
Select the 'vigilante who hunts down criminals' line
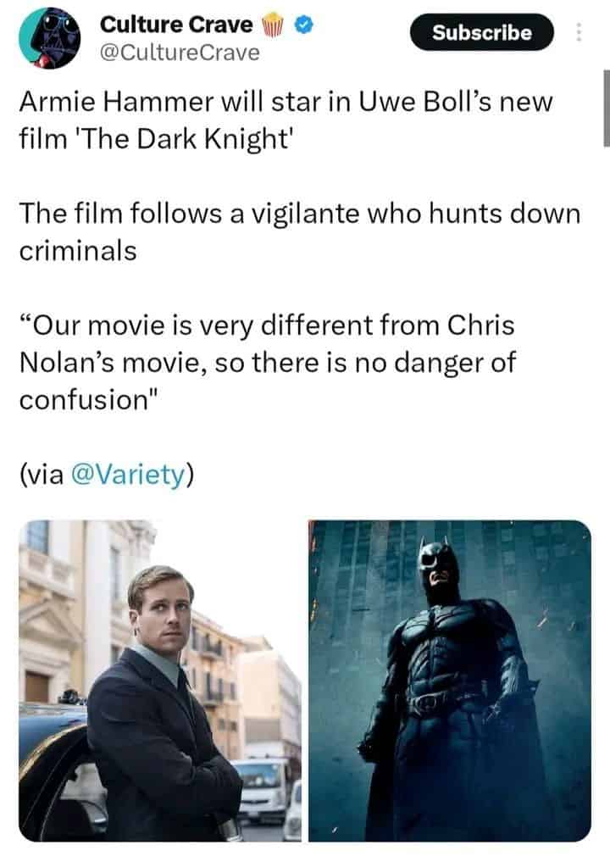coord(300,231)
